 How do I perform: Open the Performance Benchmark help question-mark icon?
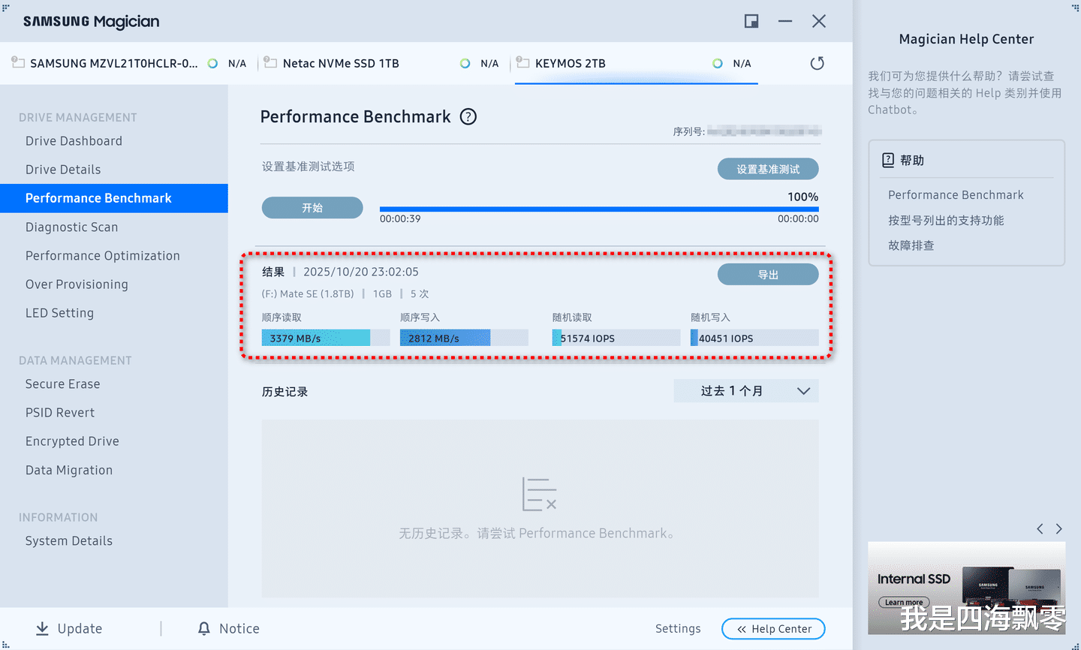(468, 117)
